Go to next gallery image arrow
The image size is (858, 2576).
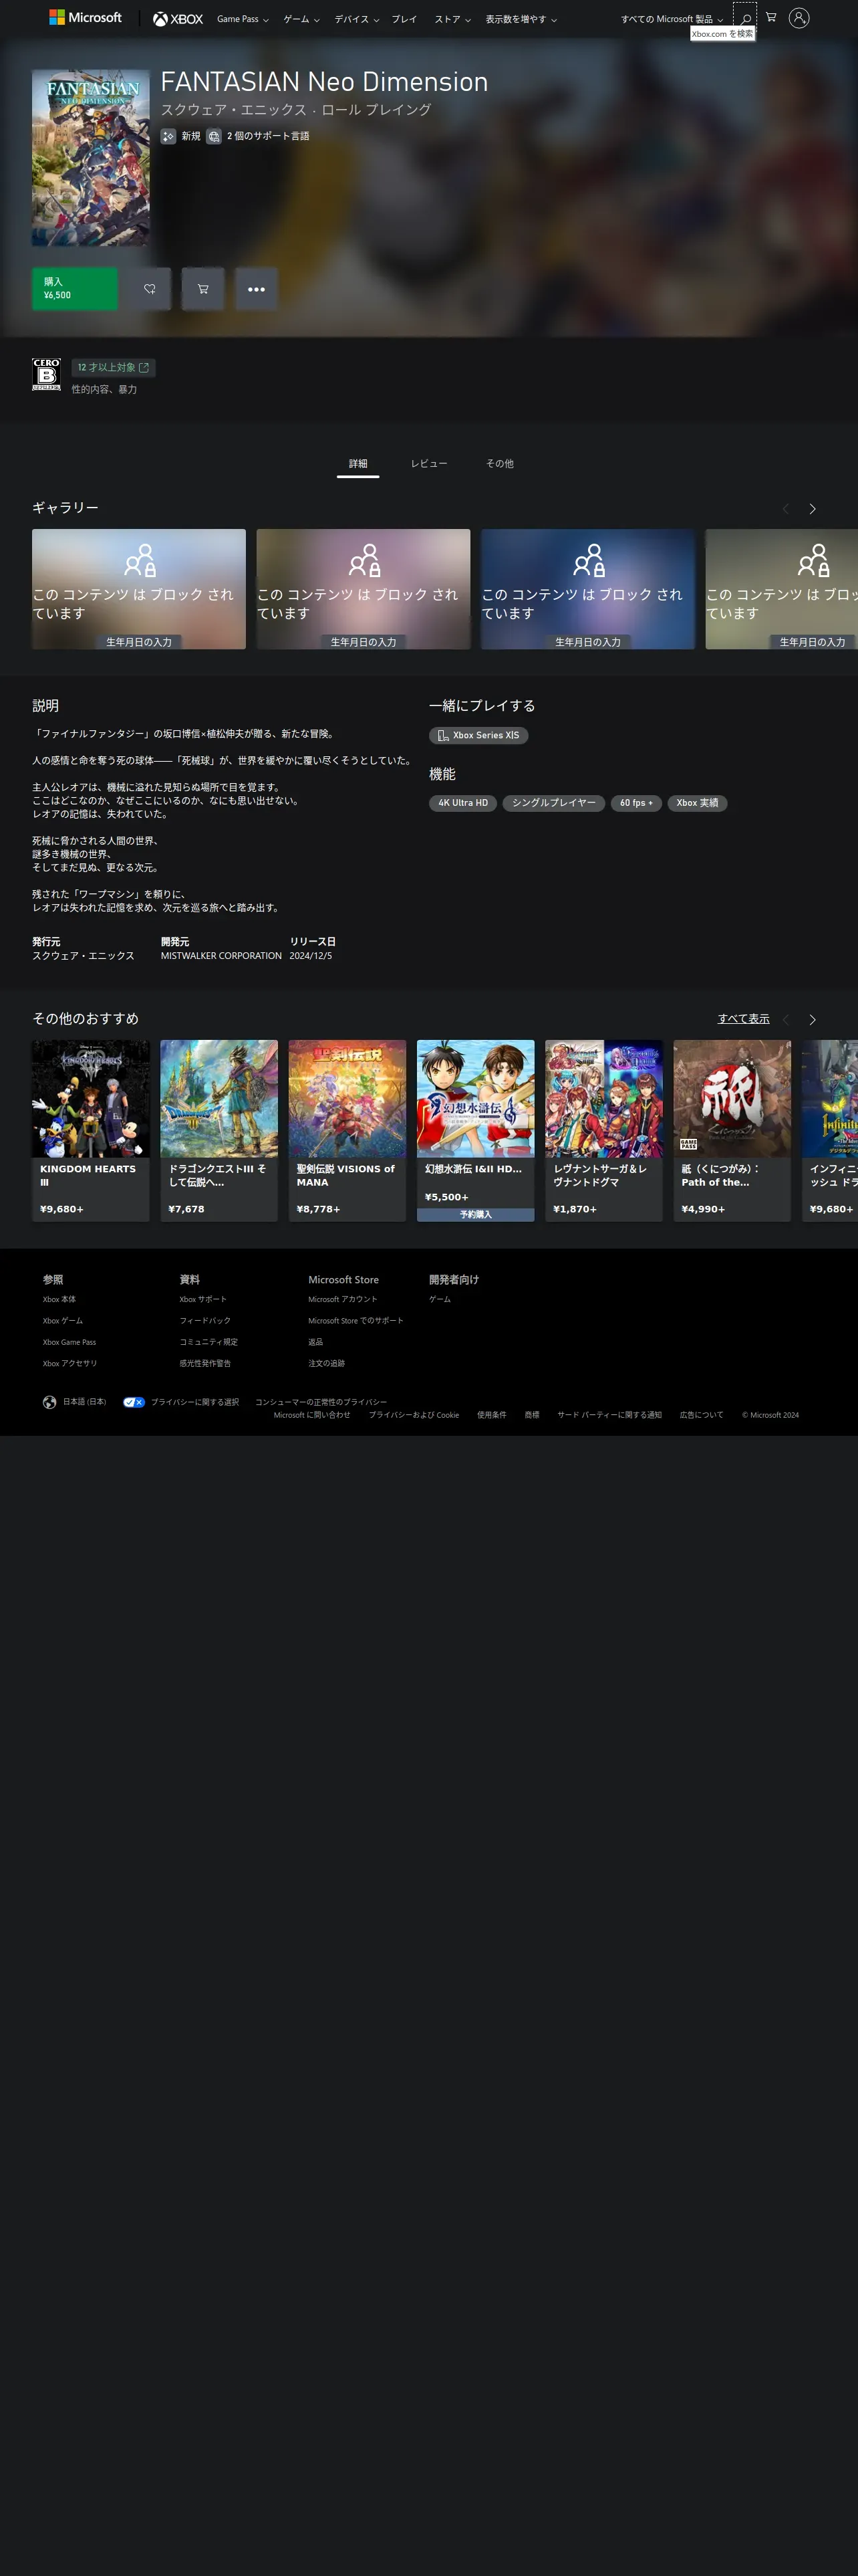812,509
